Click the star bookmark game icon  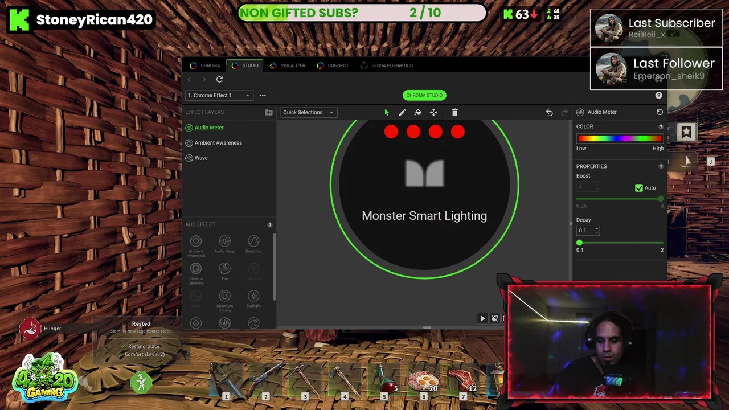click(686, 132)
